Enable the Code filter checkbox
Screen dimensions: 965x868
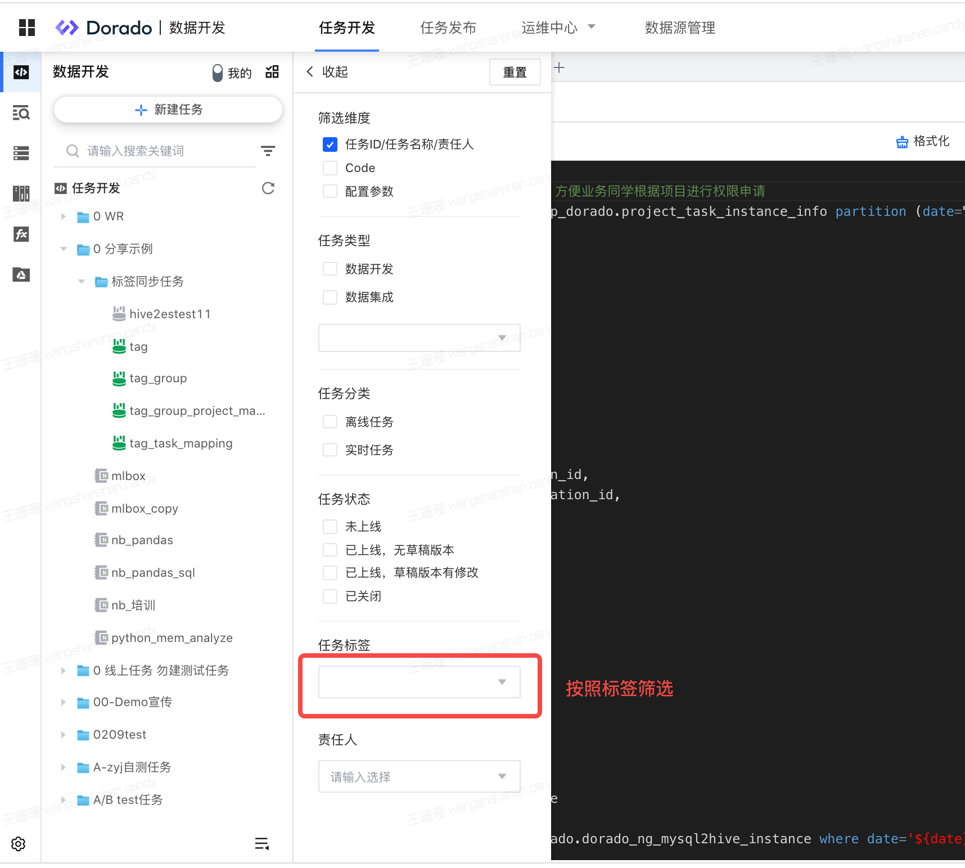[x=330, y=168]
